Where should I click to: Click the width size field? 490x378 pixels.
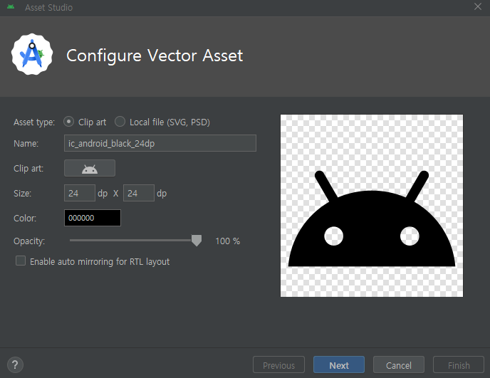(x=79, y=193)
